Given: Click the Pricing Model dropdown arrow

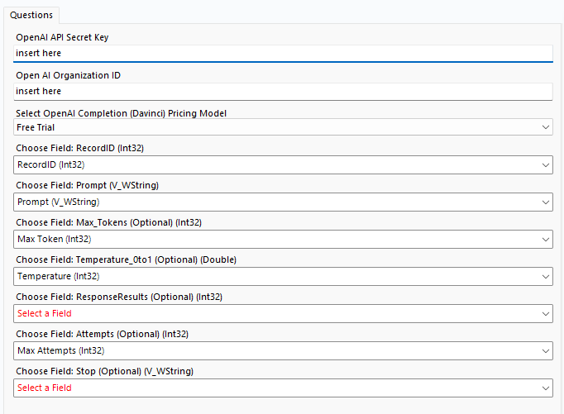Looking at the screenshot, I should 545,127.
